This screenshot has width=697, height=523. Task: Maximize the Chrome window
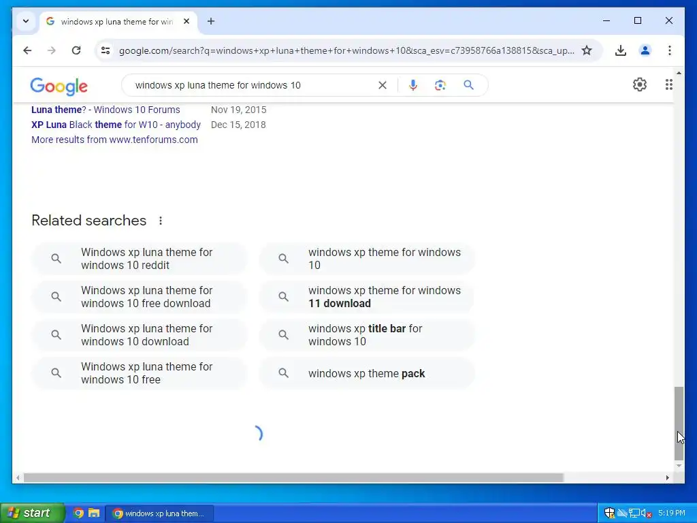637,20
